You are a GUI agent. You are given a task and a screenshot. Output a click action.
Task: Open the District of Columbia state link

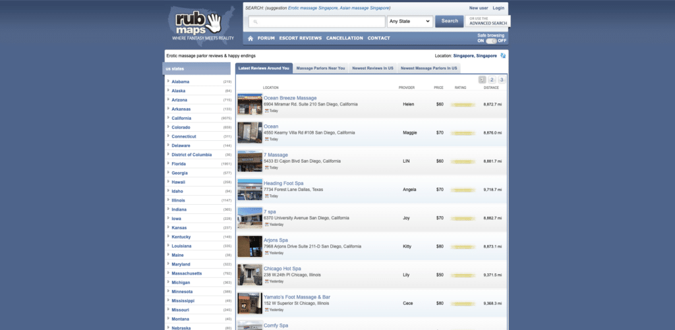coord(192,155)
